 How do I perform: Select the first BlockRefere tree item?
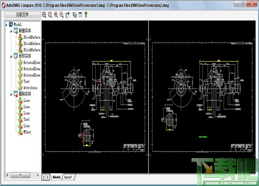click(x=32, y=37)
